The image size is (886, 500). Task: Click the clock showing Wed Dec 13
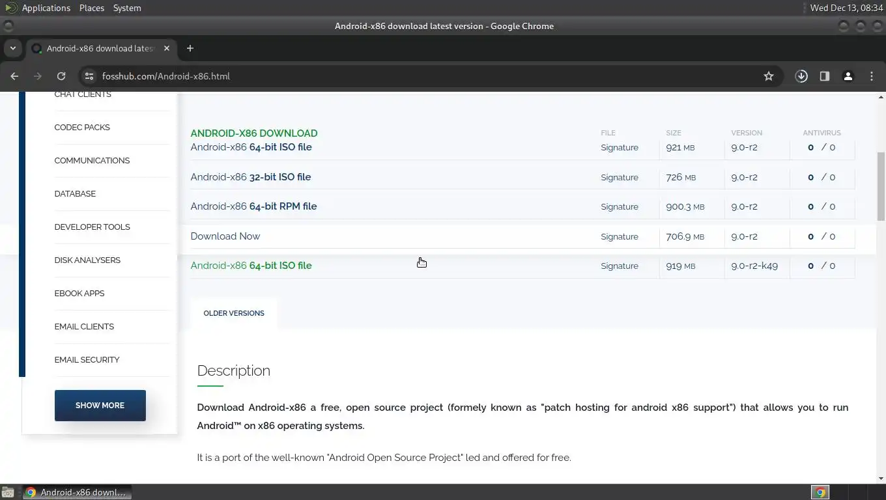tap(846, 8)
